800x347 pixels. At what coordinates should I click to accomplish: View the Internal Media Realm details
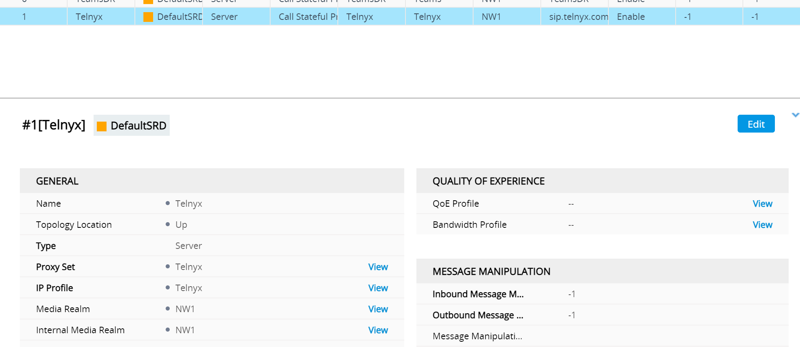pos(378,330)
